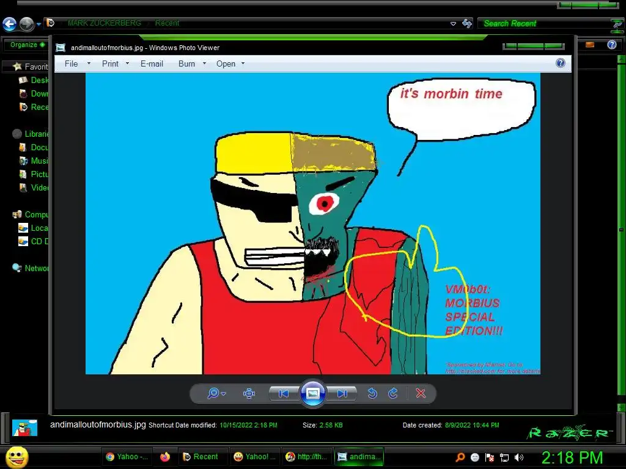
Task: Click the 2:18 PM clock
Action: (572, 457)
